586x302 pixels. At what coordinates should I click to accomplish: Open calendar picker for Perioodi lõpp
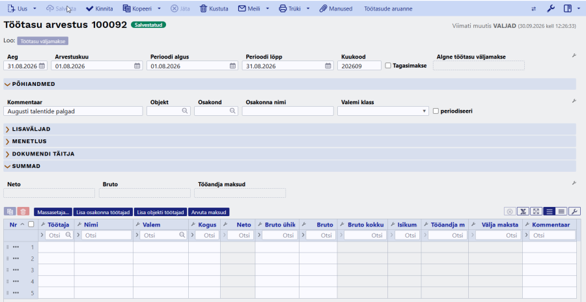(x=328, y=66)
